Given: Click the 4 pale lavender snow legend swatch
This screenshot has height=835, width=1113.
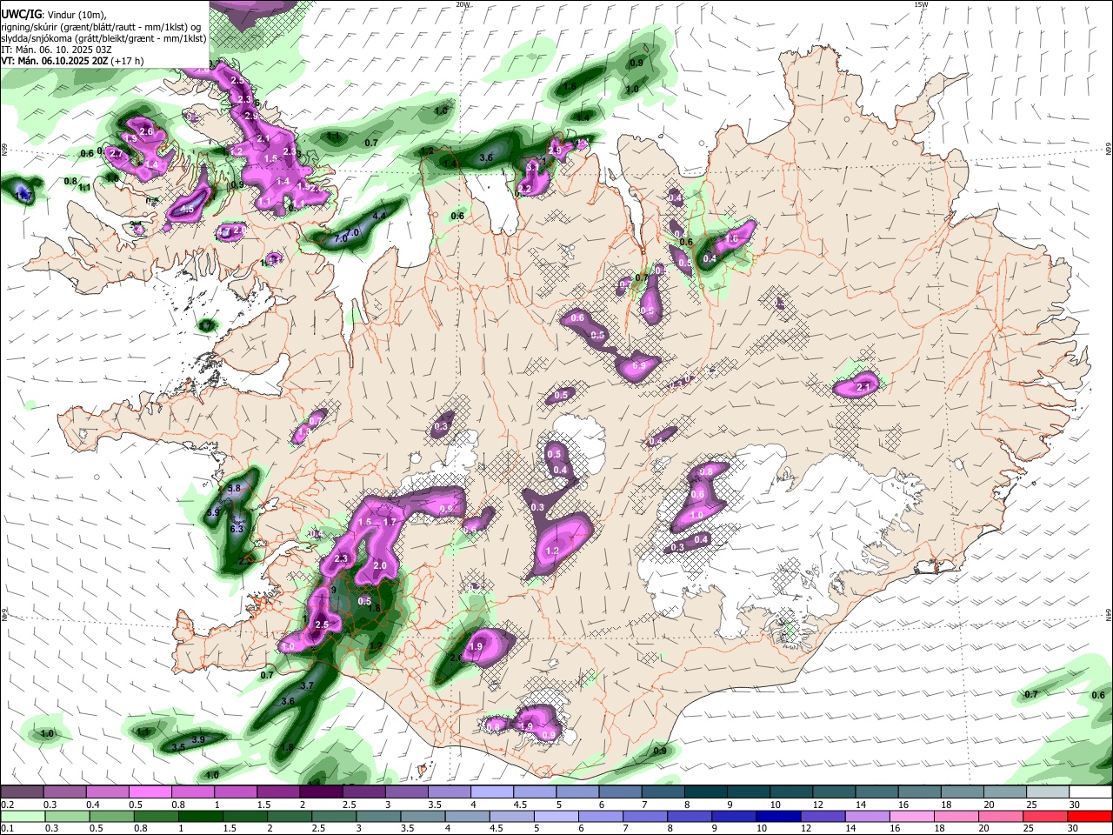Looking at the screenshot, I should [x=490, y=792].
